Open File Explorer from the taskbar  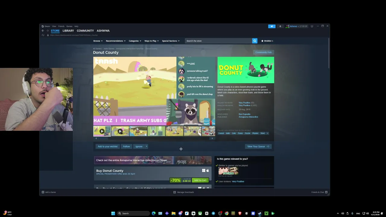point(173,213)
